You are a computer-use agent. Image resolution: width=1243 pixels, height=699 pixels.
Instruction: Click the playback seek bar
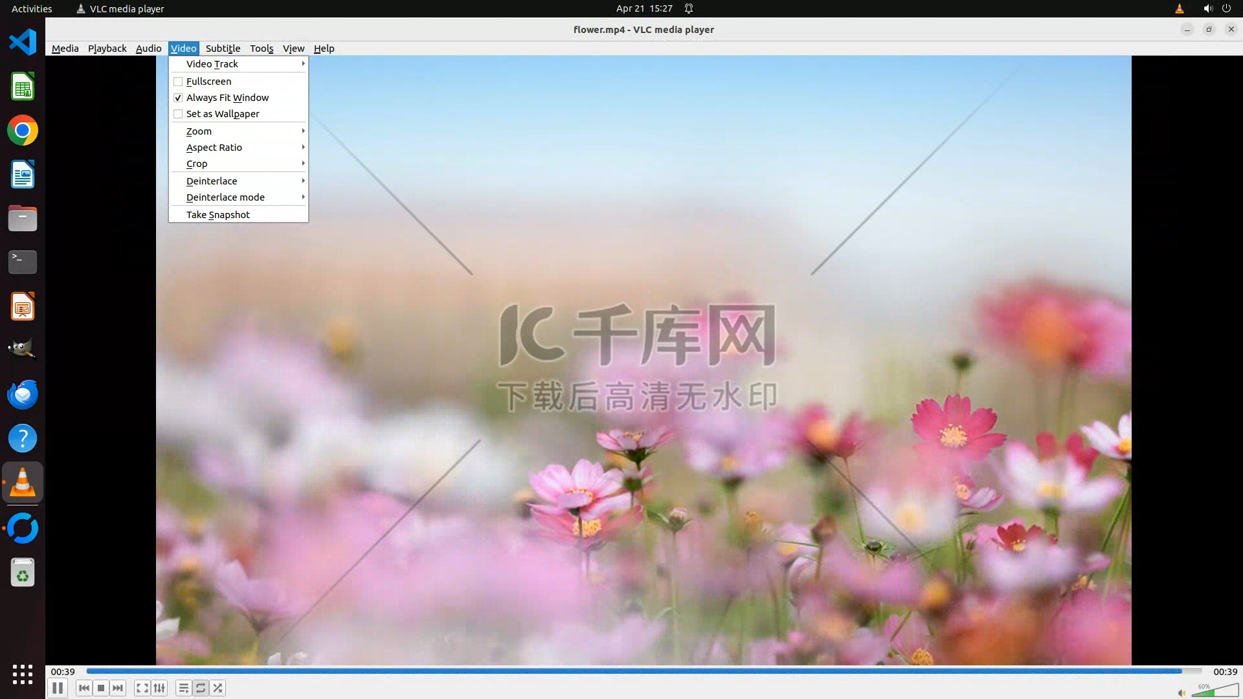point(641,671)
